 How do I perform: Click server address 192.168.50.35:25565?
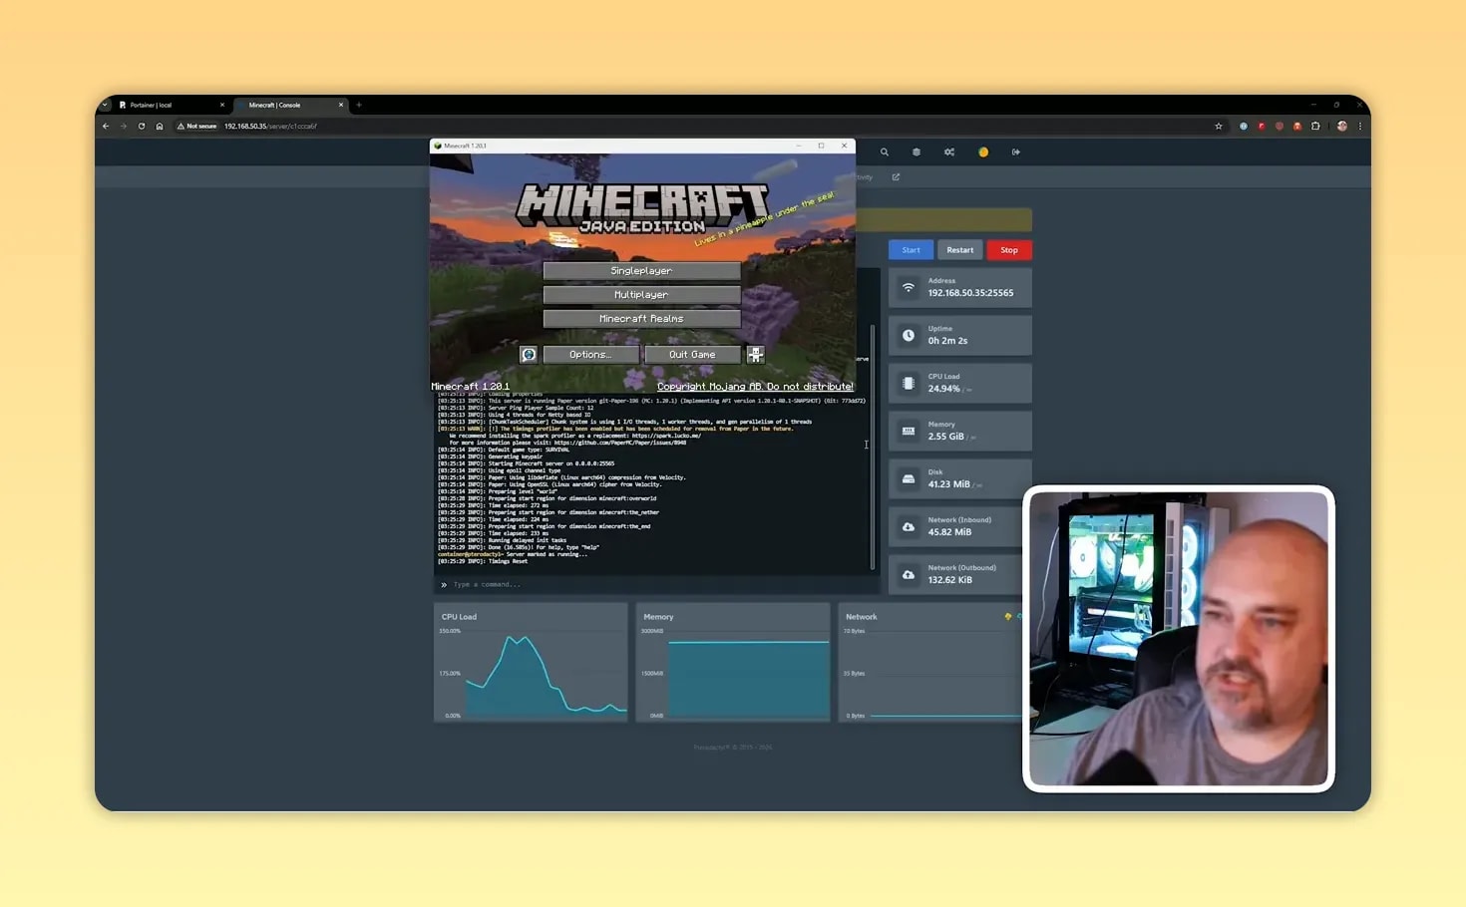(x=970, y=293)
